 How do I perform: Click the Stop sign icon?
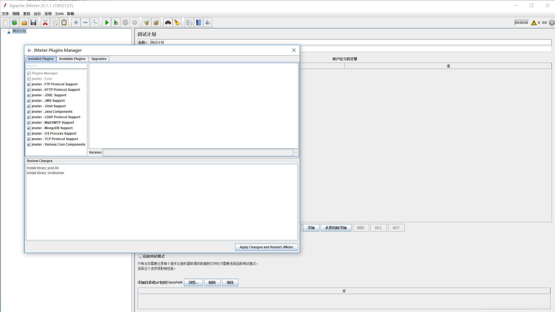(x=125, y=22)
